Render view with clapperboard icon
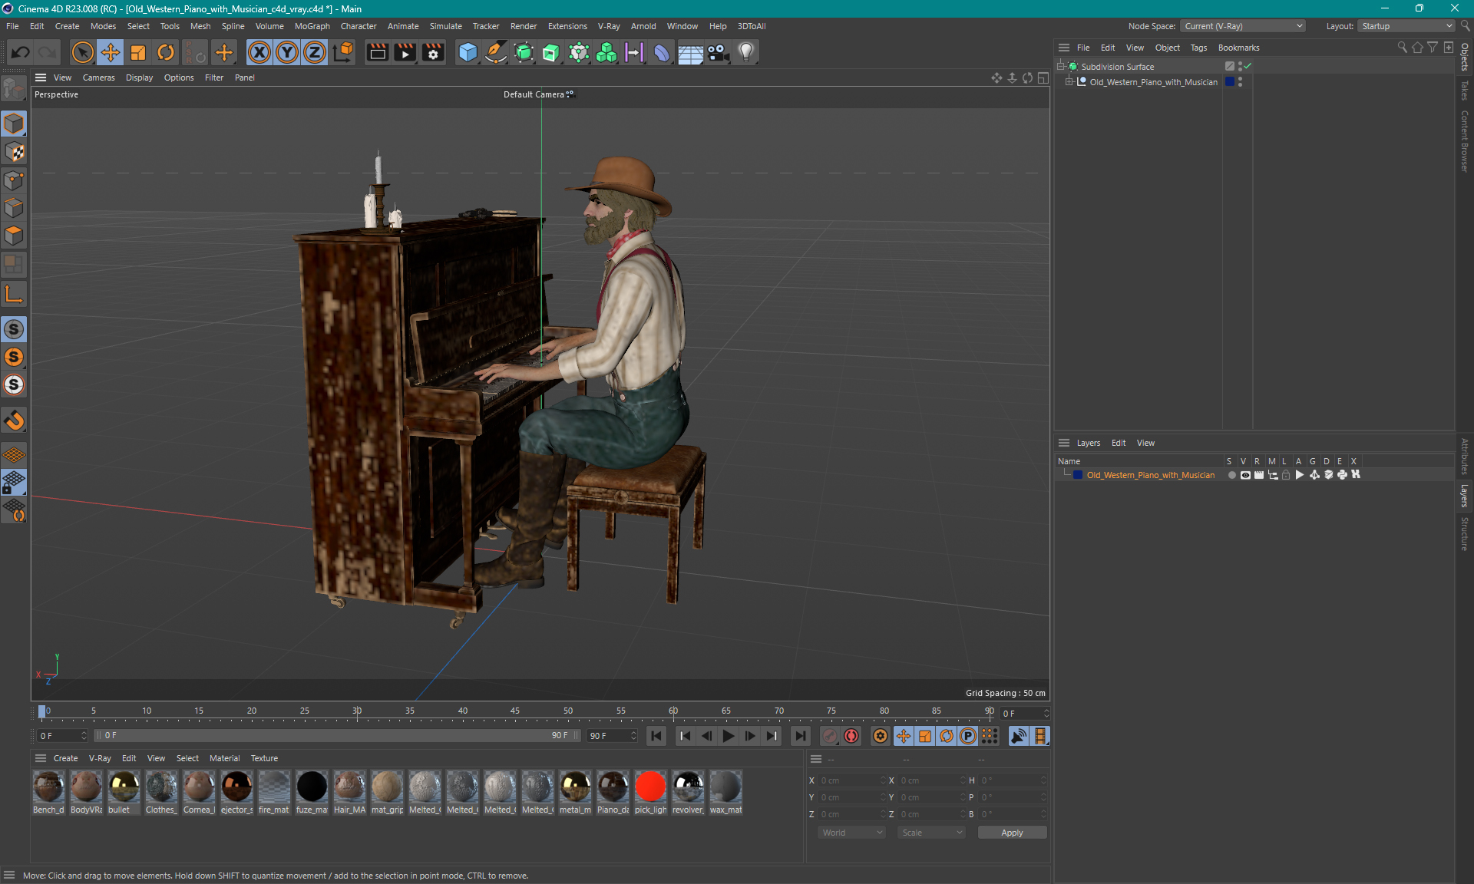The image size is (1474, 884). pos(377,52)
